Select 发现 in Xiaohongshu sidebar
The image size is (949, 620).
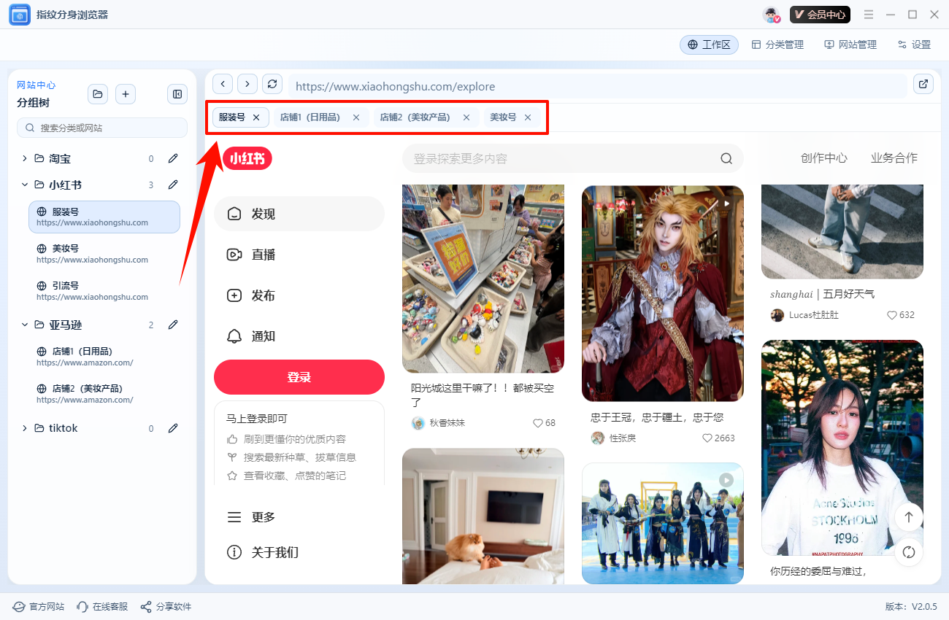coord(299,214)
